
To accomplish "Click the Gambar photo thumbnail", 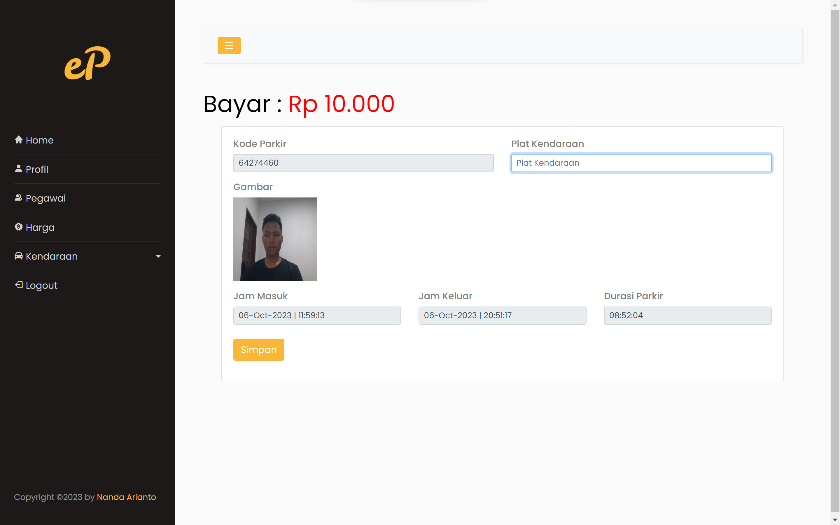I will 275,239.
